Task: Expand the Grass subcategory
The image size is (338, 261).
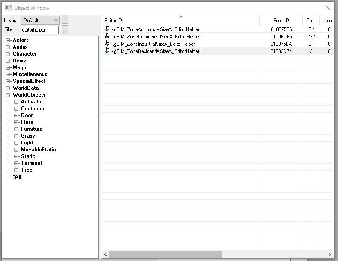Action: [x=16, y=136]
